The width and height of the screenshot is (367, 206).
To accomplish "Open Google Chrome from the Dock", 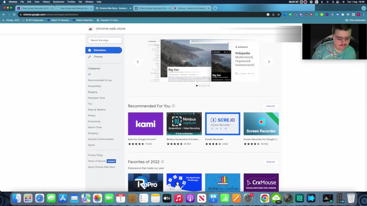I will click(x=265, y=198).
